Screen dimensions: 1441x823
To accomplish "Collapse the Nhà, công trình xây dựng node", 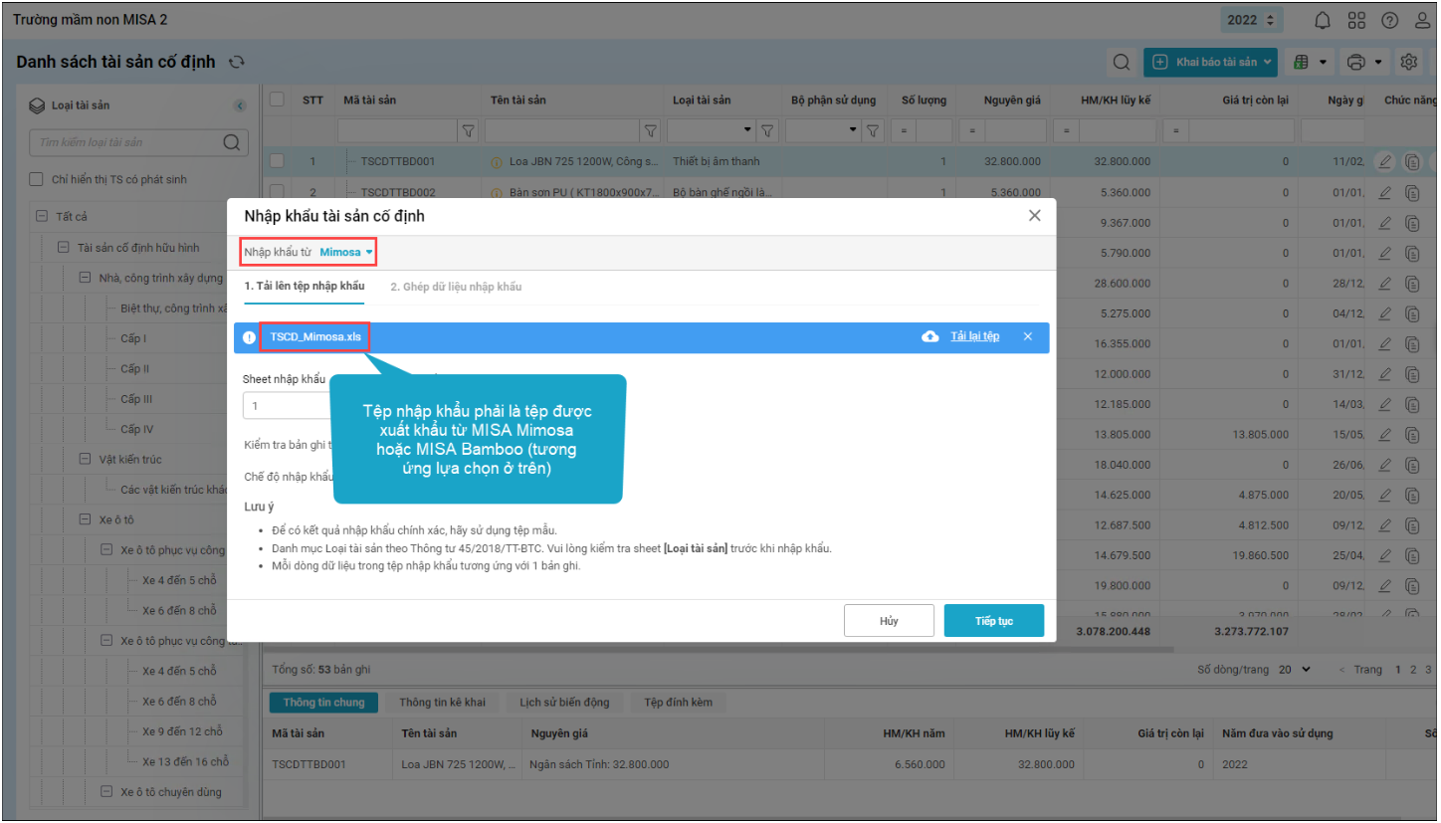I will [x=85, y=278].
